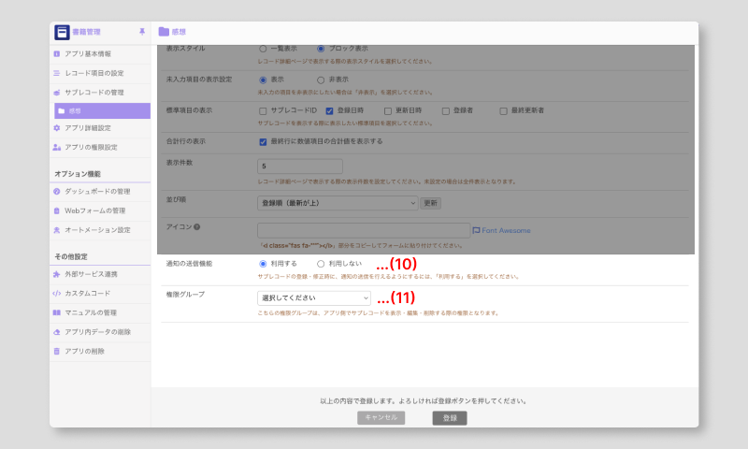Click the Font Awesome flag icon
The height and width of the screenshot is (449, 748).
(x=476, y=230)
